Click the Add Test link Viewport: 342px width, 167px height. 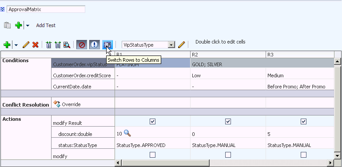tap(46, 25)
